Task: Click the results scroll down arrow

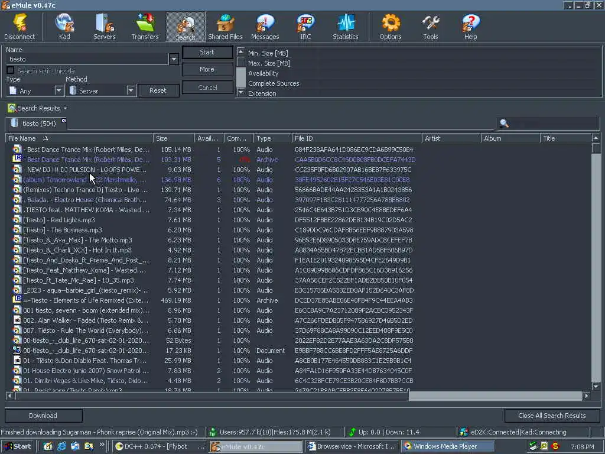Action: (x=596, y=386)
